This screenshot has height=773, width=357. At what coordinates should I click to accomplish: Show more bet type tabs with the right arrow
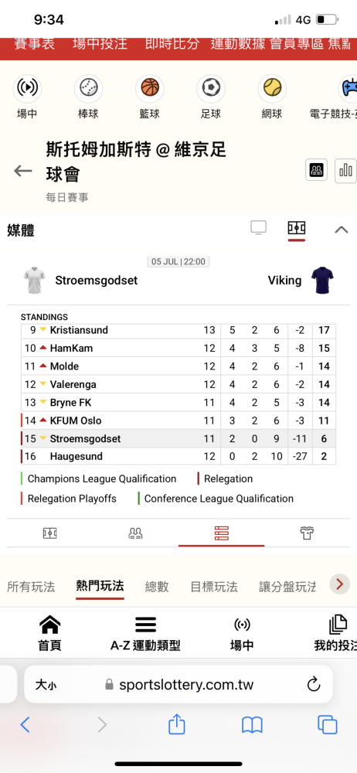[x=339, y=584]
